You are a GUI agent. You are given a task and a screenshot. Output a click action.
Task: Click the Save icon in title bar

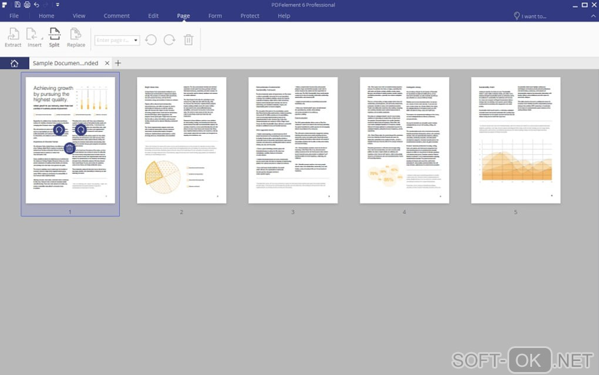pyautogui.click(x=18, y=5)
